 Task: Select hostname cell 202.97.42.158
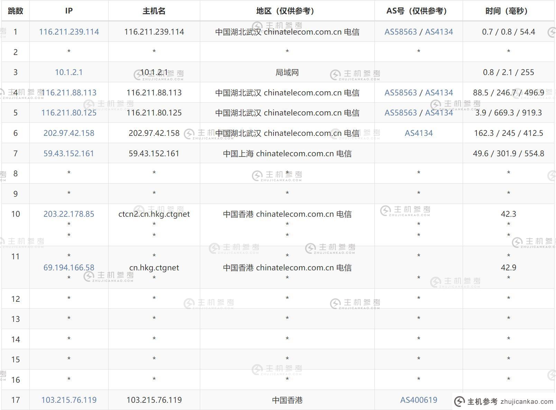tap(154, 133)
